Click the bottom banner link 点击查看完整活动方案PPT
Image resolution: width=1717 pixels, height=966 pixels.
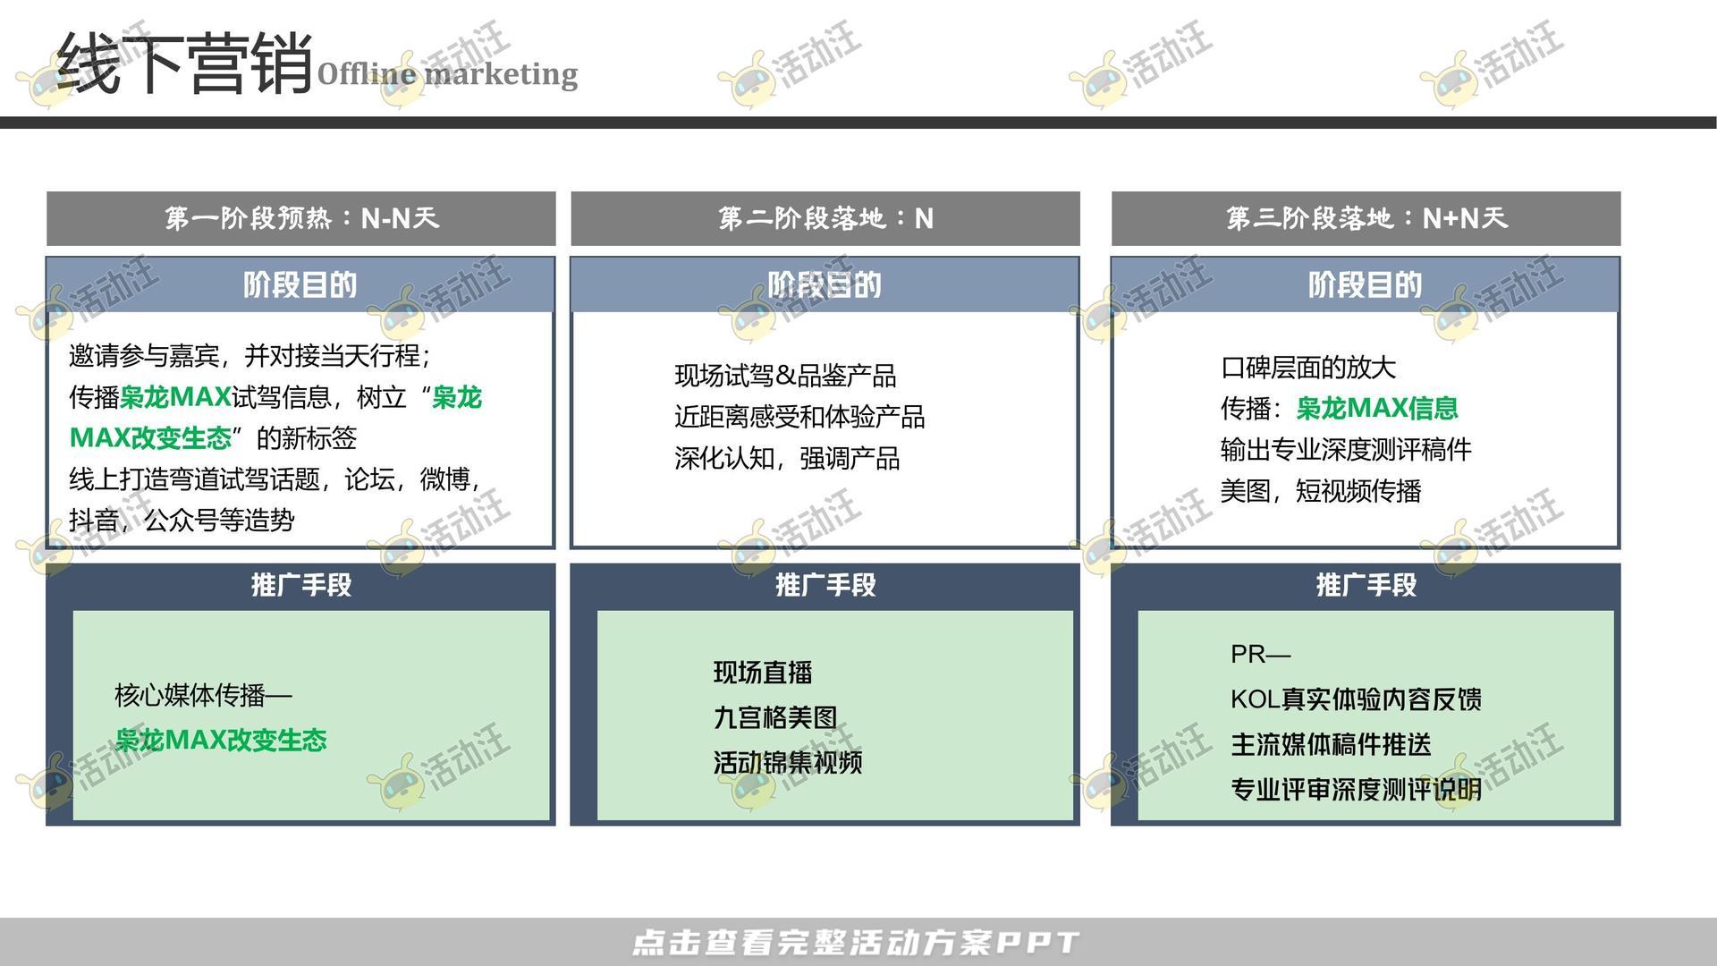click(x=856, y=942)
